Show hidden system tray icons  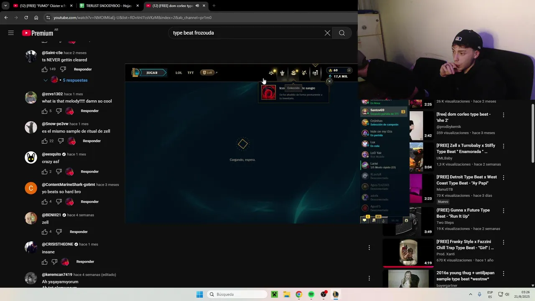pos(470,294)
